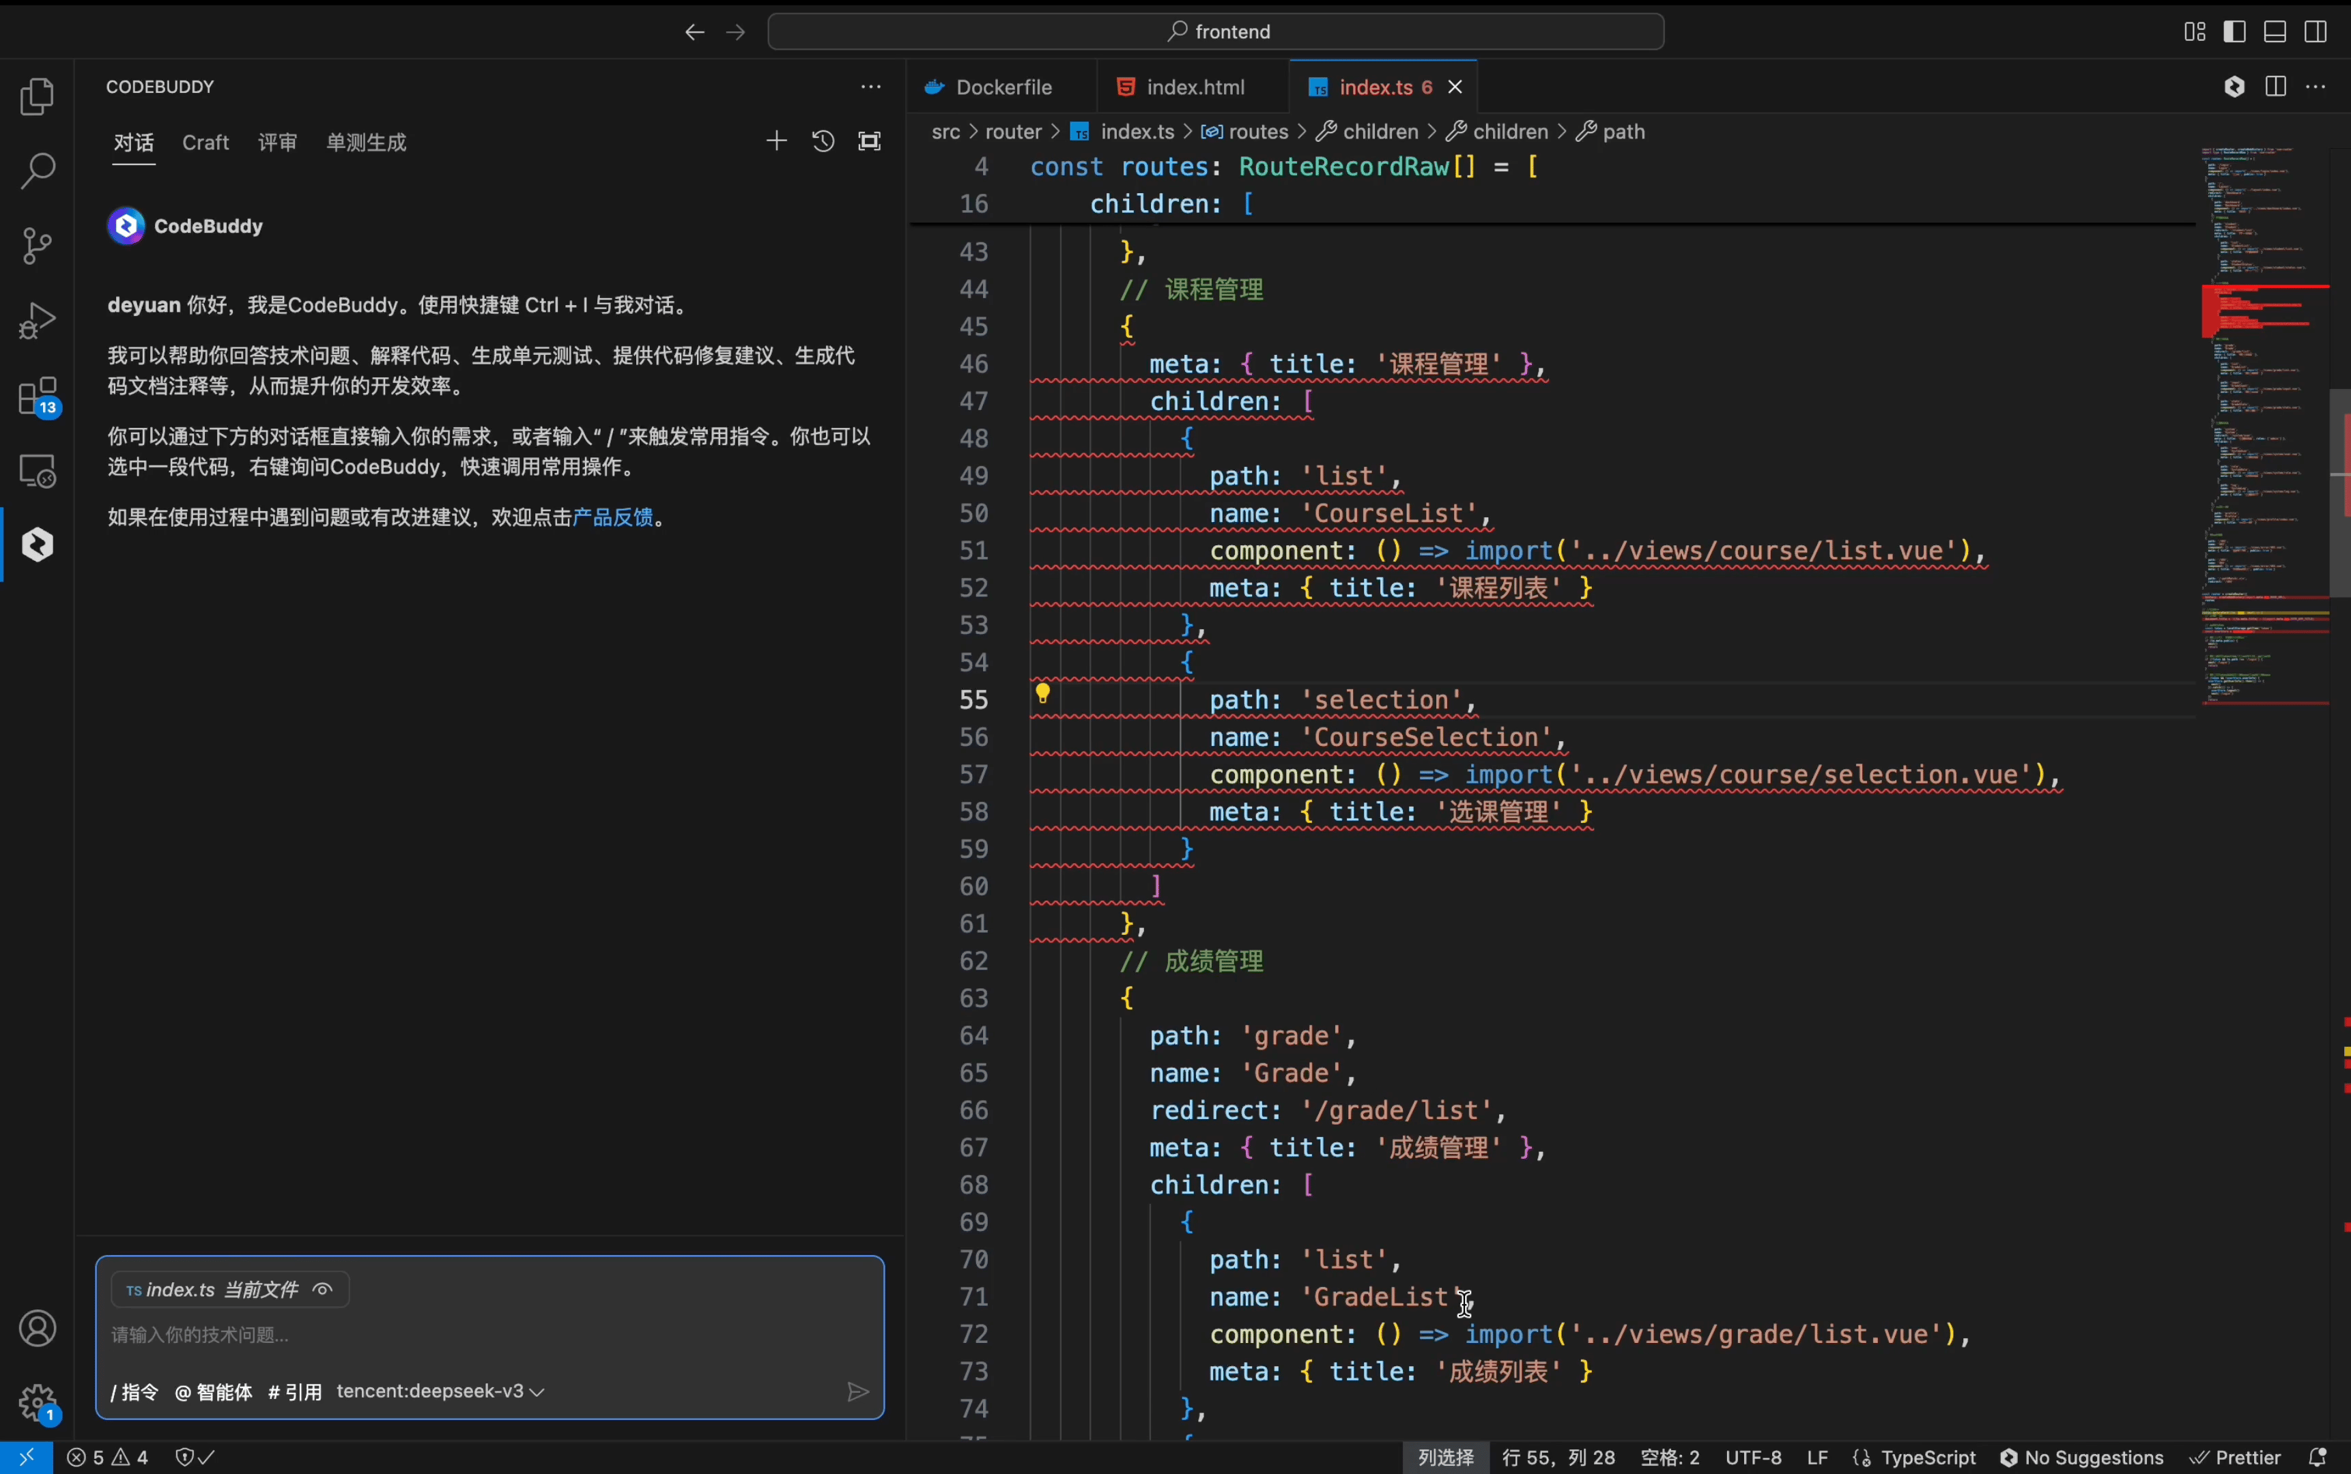This screenshot has width=2351, height=1474.
Task: Toggle the secondary side bar
Action: [2316, 31]
